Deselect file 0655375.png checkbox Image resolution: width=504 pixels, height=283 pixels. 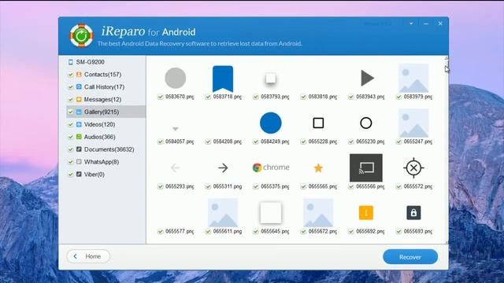coord(255,186)
